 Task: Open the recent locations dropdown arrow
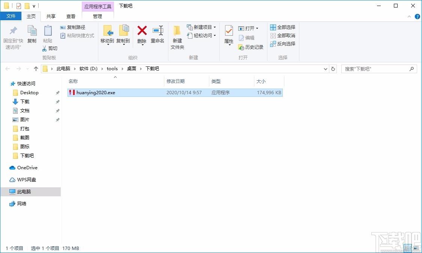coord(27,69)
